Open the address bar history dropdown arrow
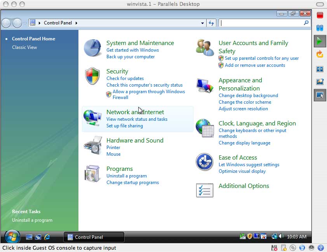Viewport: 327px width, 252px height. tap(202, 23)
